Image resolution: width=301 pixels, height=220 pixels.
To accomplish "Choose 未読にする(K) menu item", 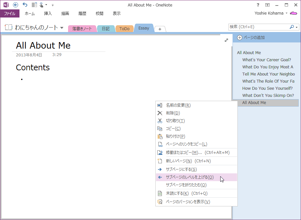I will click(197, 193).
